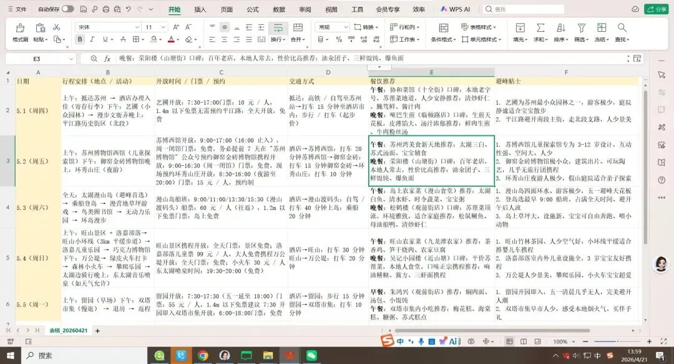Screen dimensions: 674x364
Task: Open WPS AI assistant
Action: click(455, 9)
